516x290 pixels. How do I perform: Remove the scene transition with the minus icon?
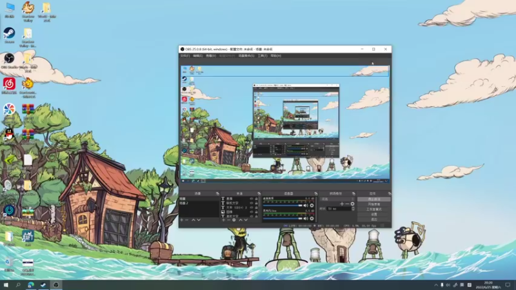pyautogui.click(x=347, y=204)
